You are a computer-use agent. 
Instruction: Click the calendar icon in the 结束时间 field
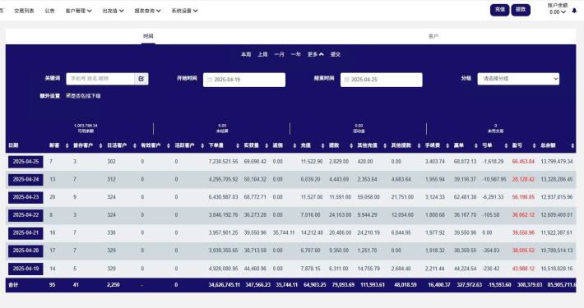coord(347,80)
